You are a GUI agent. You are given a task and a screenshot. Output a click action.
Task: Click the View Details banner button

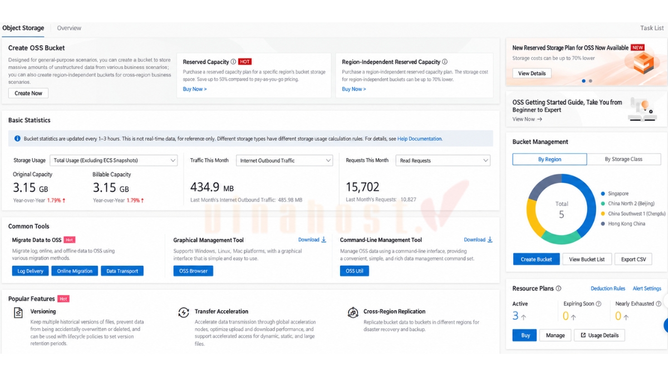coord(532,74)
